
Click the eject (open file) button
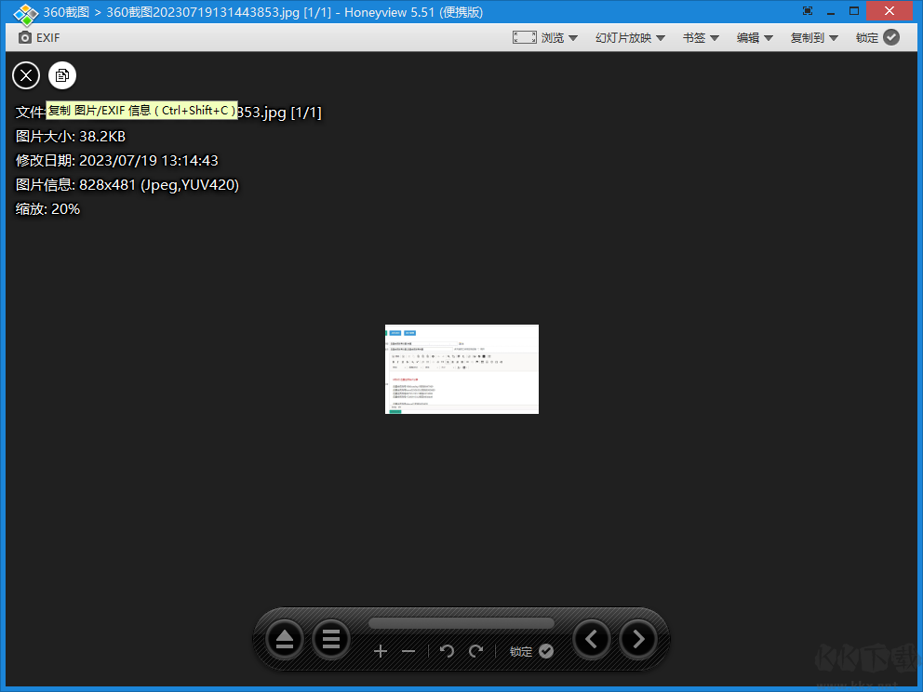[x=285, y=639]
